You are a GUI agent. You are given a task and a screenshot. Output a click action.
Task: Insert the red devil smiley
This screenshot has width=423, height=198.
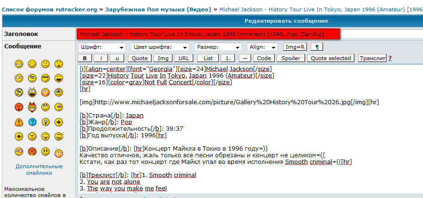tap(32, 107)
